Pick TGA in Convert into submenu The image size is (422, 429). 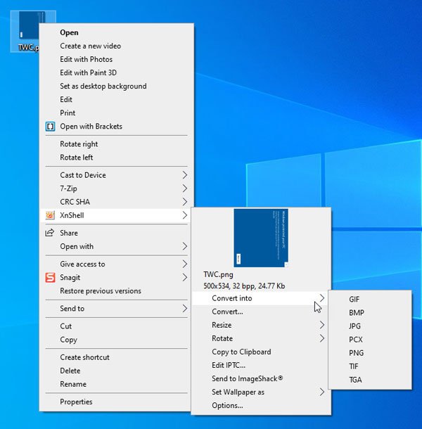click(356, 380)
